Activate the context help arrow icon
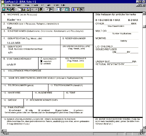 click(82, 10)
